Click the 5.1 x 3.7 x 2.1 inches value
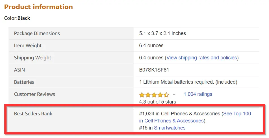269x138 pixels. [162, 33]
